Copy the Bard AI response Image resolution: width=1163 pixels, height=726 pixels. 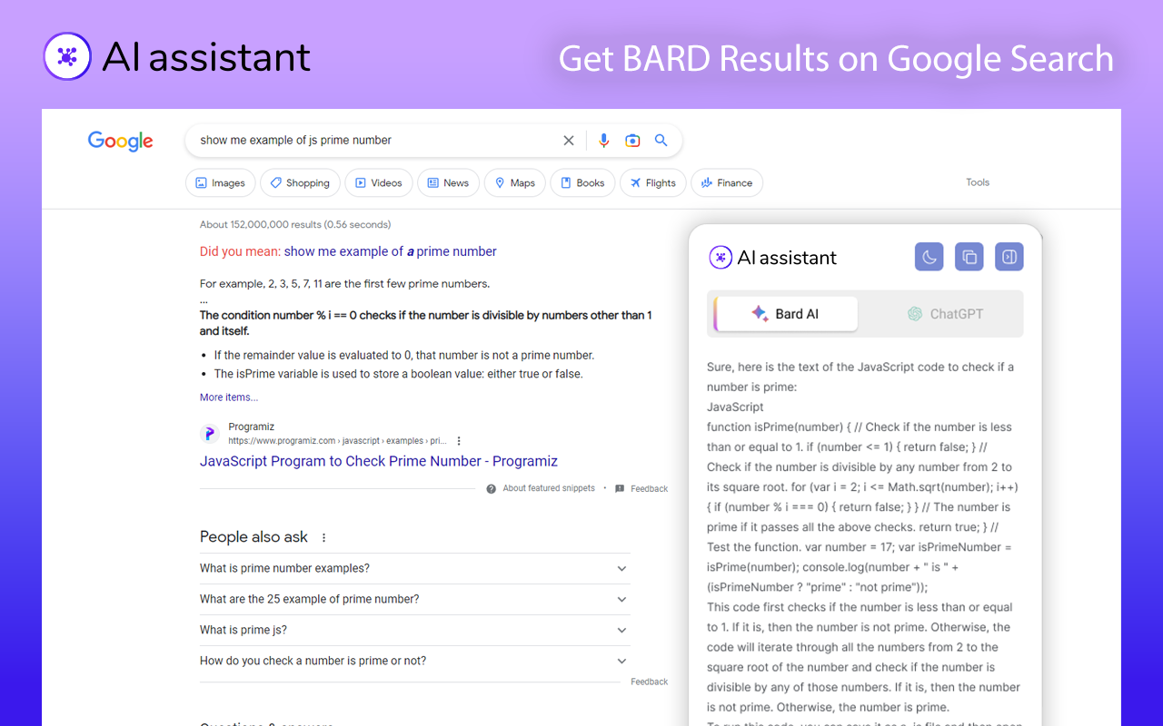pyautogui.click(x=969, y=257)
